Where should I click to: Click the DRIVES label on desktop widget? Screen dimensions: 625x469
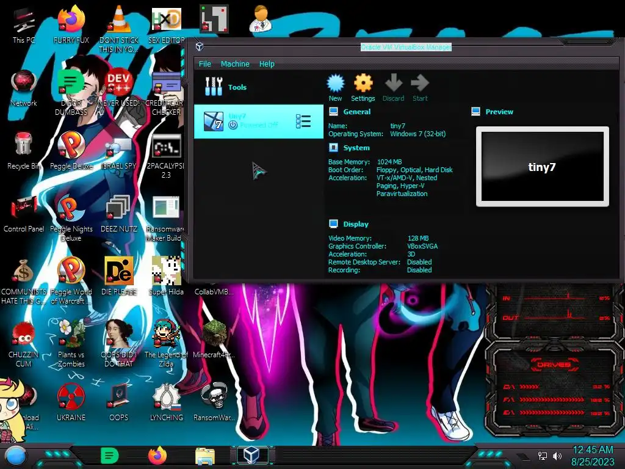[x=553, y=365]
